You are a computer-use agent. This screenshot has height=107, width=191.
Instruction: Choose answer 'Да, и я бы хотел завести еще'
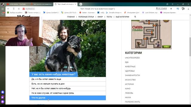coord(67,79)
